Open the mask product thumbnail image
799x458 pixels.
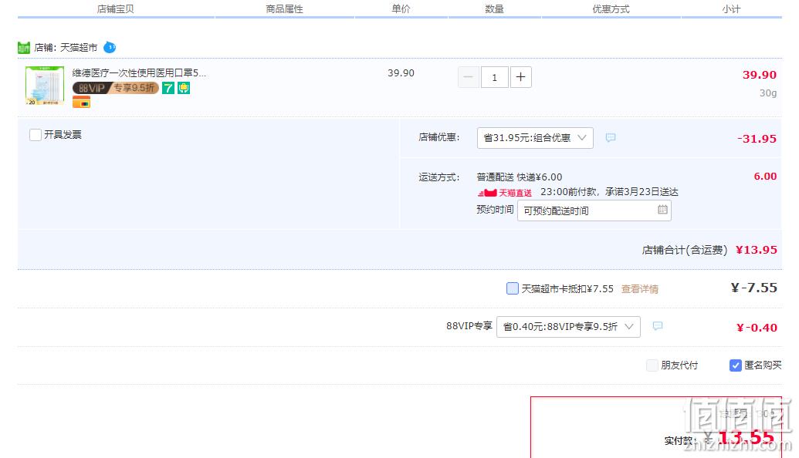(45, 86)
